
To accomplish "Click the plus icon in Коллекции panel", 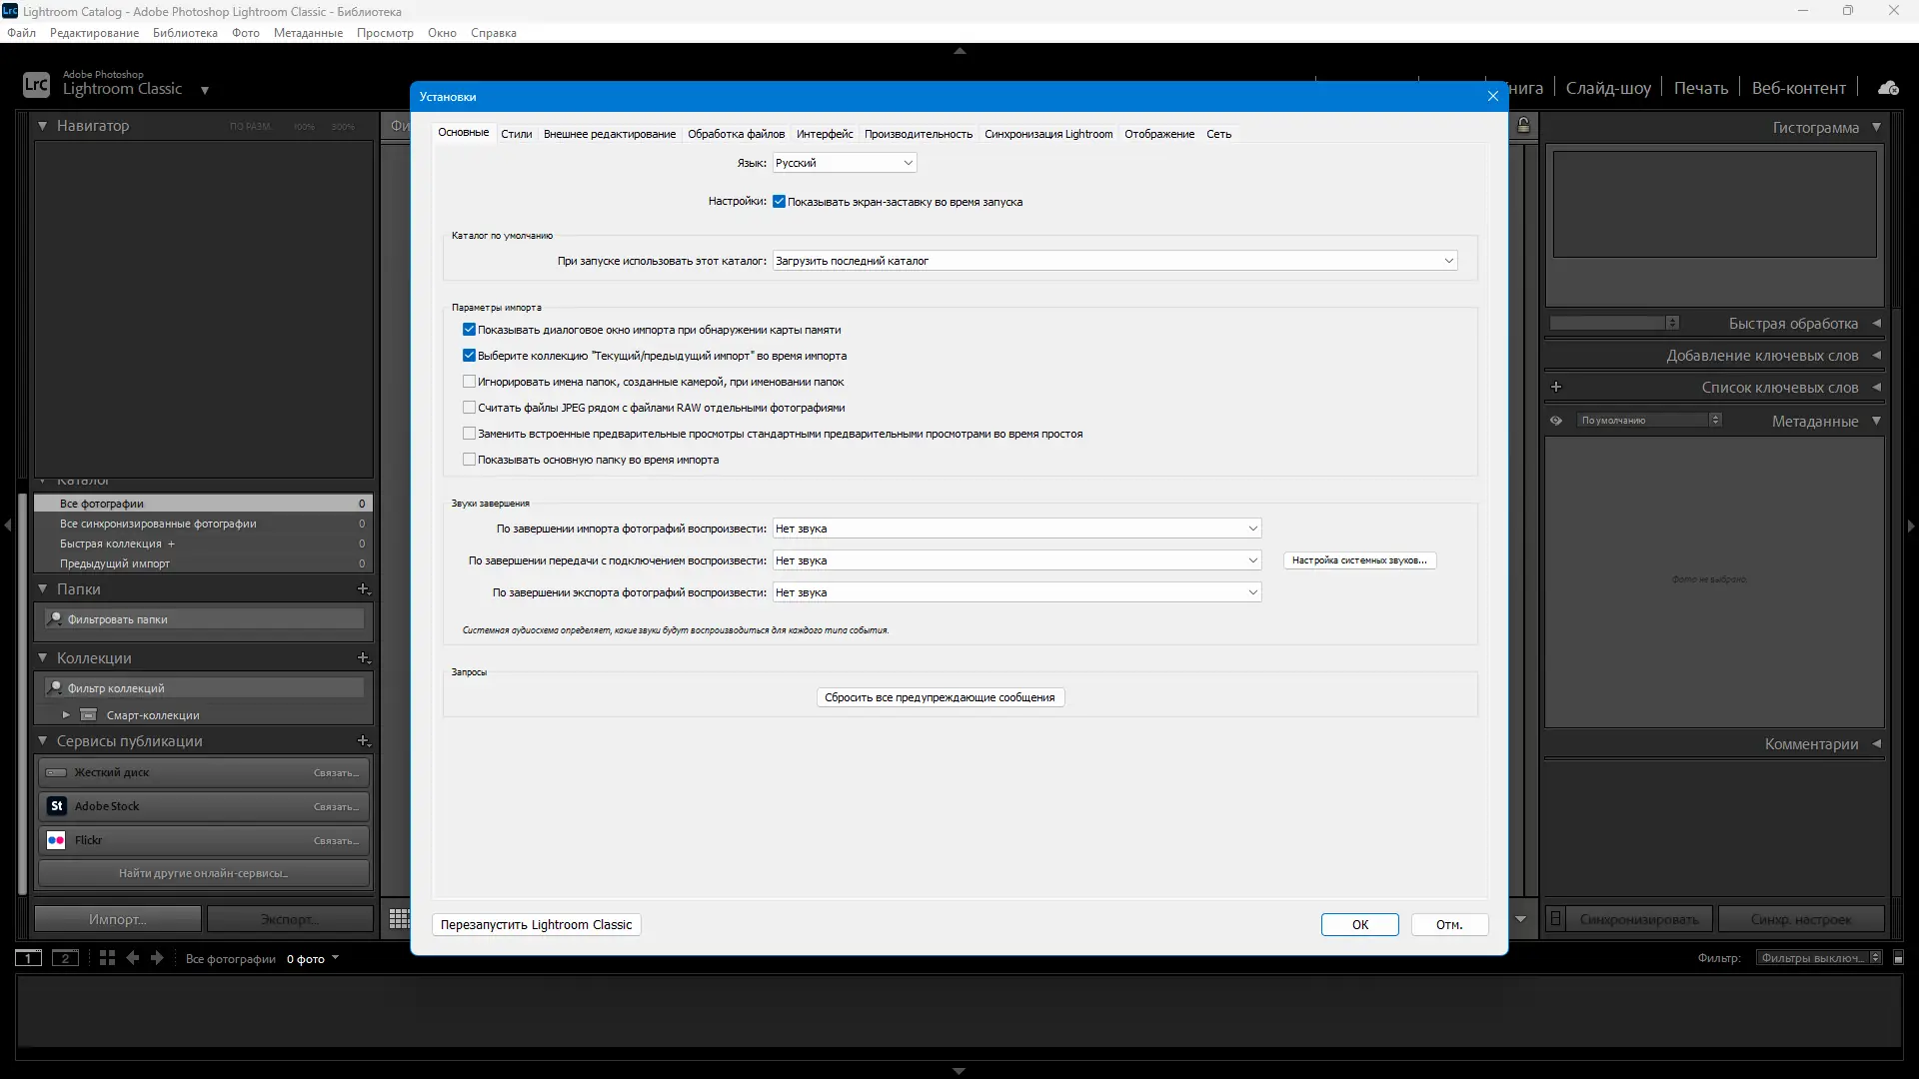I will tap(364, 658).
